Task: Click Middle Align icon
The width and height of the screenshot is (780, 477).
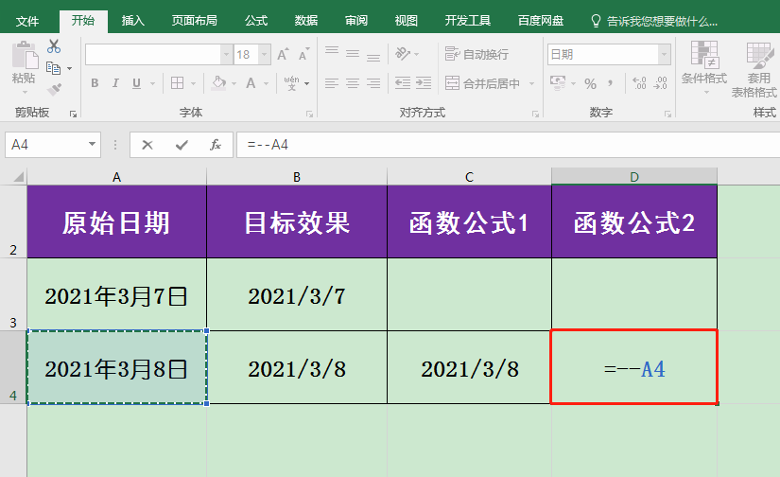Action: [353, 54]
